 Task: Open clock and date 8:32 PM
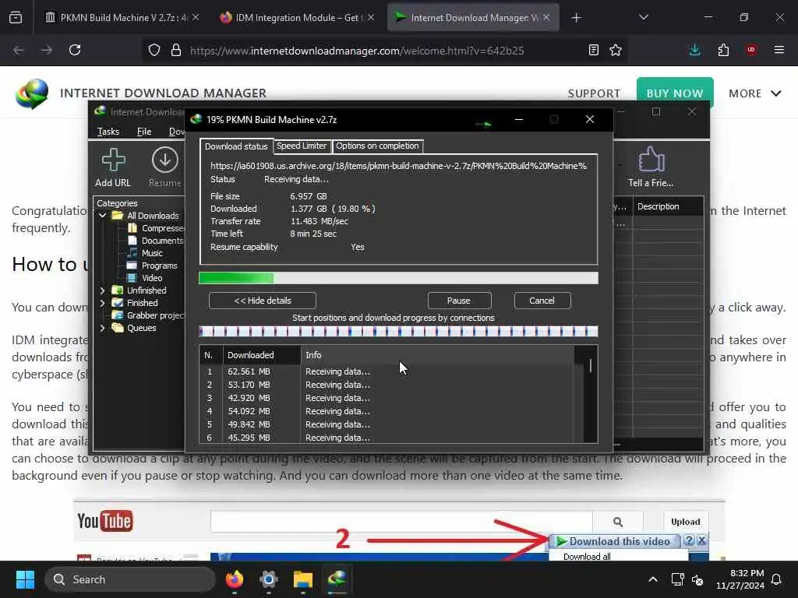pos(740,579)
